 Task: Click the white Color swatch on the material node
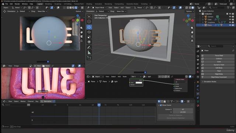139,83
